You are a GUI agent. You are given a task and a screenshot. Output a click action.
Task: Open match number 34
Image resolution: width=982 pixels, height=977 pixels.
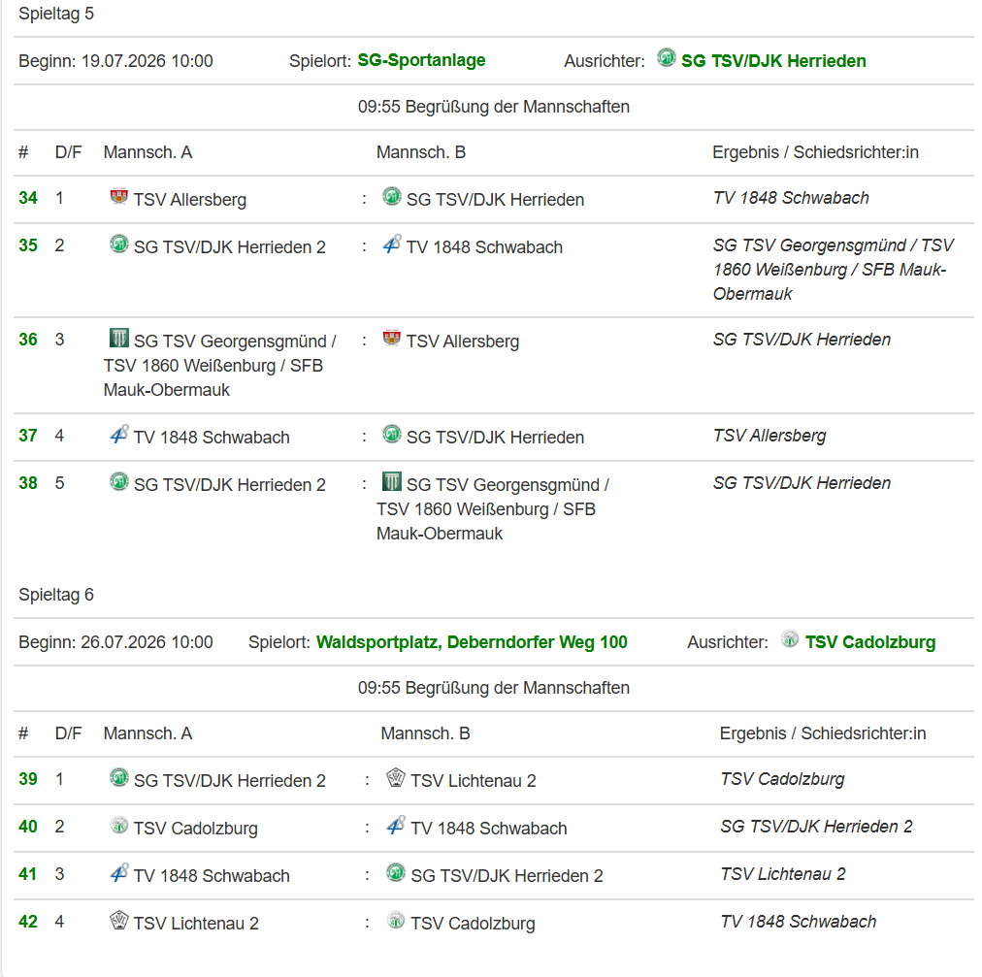(x=28, y=198)
